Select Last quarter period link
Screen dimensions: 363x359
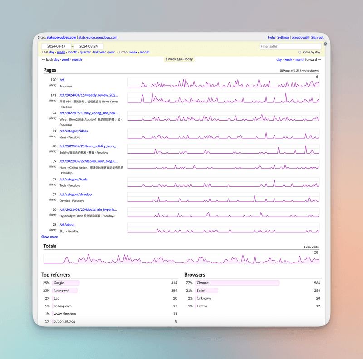coord(85,52)
